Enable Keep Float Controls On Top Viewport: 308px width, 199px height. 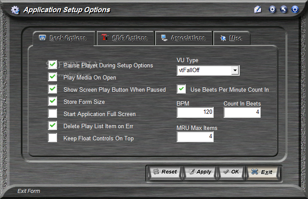[53, 138]
